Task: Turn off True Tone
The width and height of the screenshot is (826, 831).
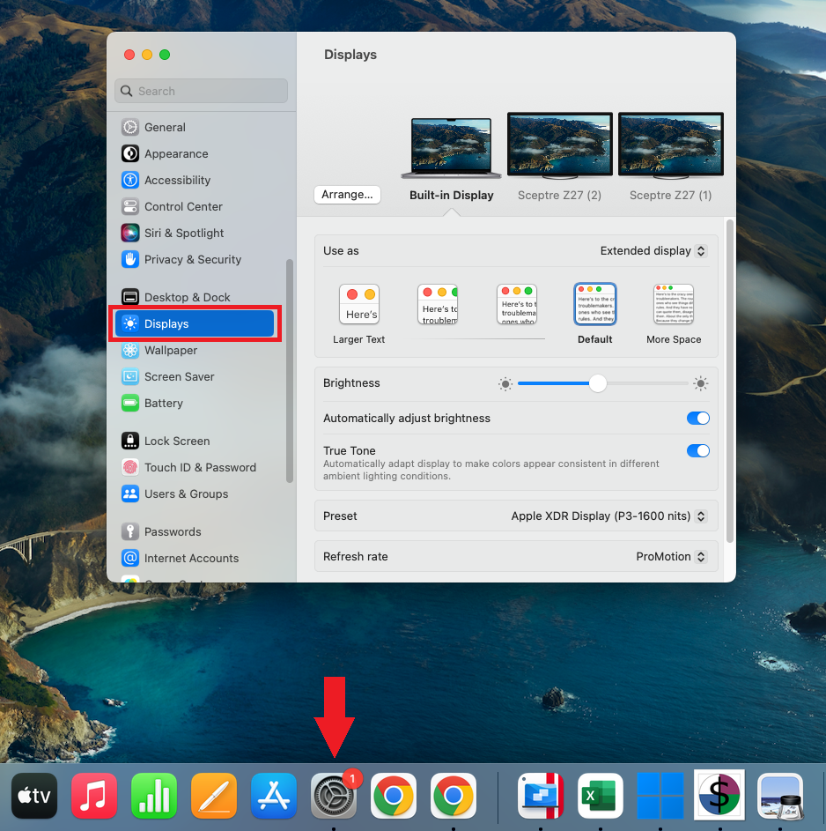Action: [x=697, y=450]
